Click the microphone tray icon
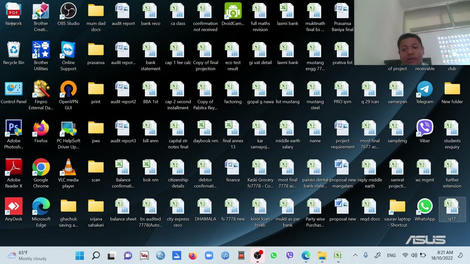The height and width of the screenshot is (264, 470). point(366,256)
